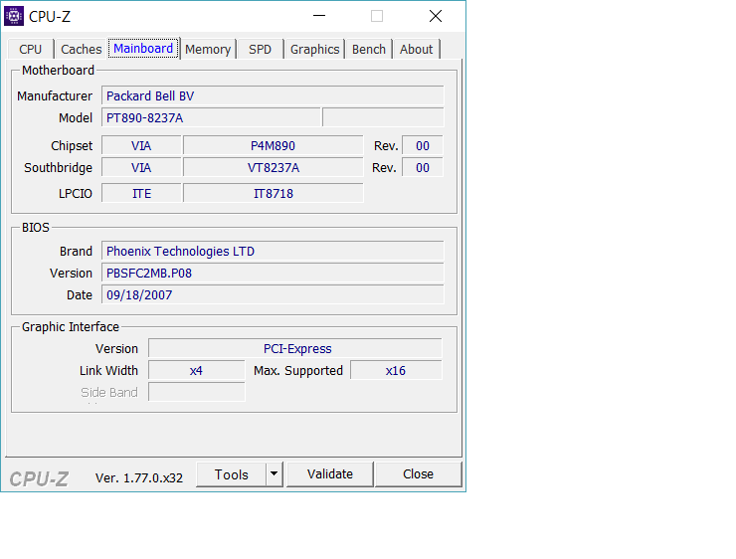Screen dimensions: 736x559
Task: Click the Tools button
Action: click(232, 474)
